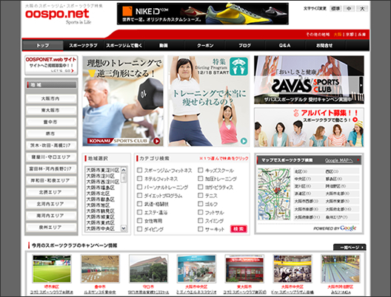Click the Powered by Google logo
Image resolution: width=391 pixels, height=297 pixels.
(x=335, y=228)
